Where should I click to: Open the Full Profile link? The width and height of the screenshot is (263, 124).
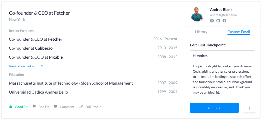pos(93,107)
